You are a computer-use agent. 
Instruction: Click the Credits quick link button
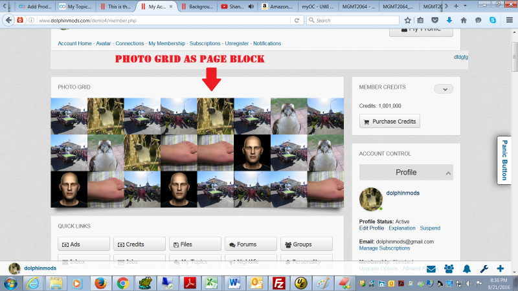pyautogui.click(x=139, y=244)
